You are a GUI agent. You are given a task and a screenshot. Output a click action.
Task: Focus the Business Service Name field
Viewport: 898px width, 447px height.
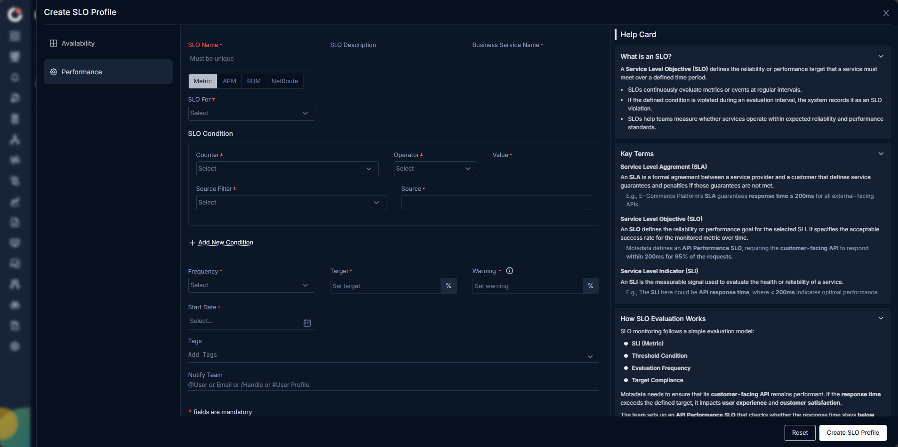point(536,59)
